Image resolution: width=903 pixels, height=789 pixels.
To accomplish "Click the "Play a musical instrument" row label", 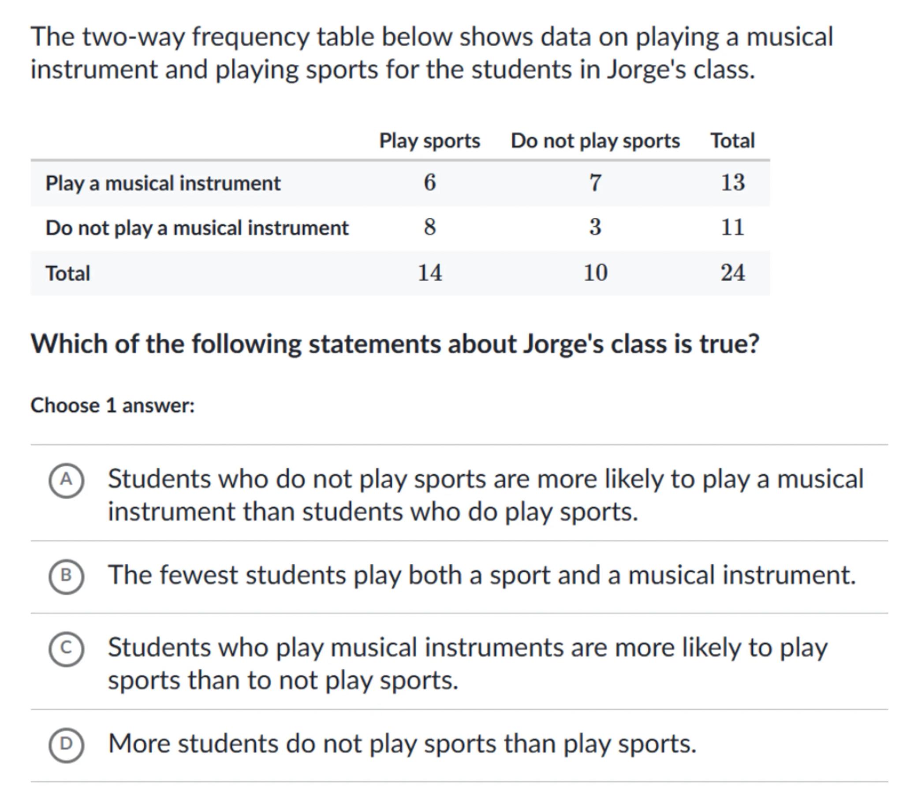I will point(163,183).
